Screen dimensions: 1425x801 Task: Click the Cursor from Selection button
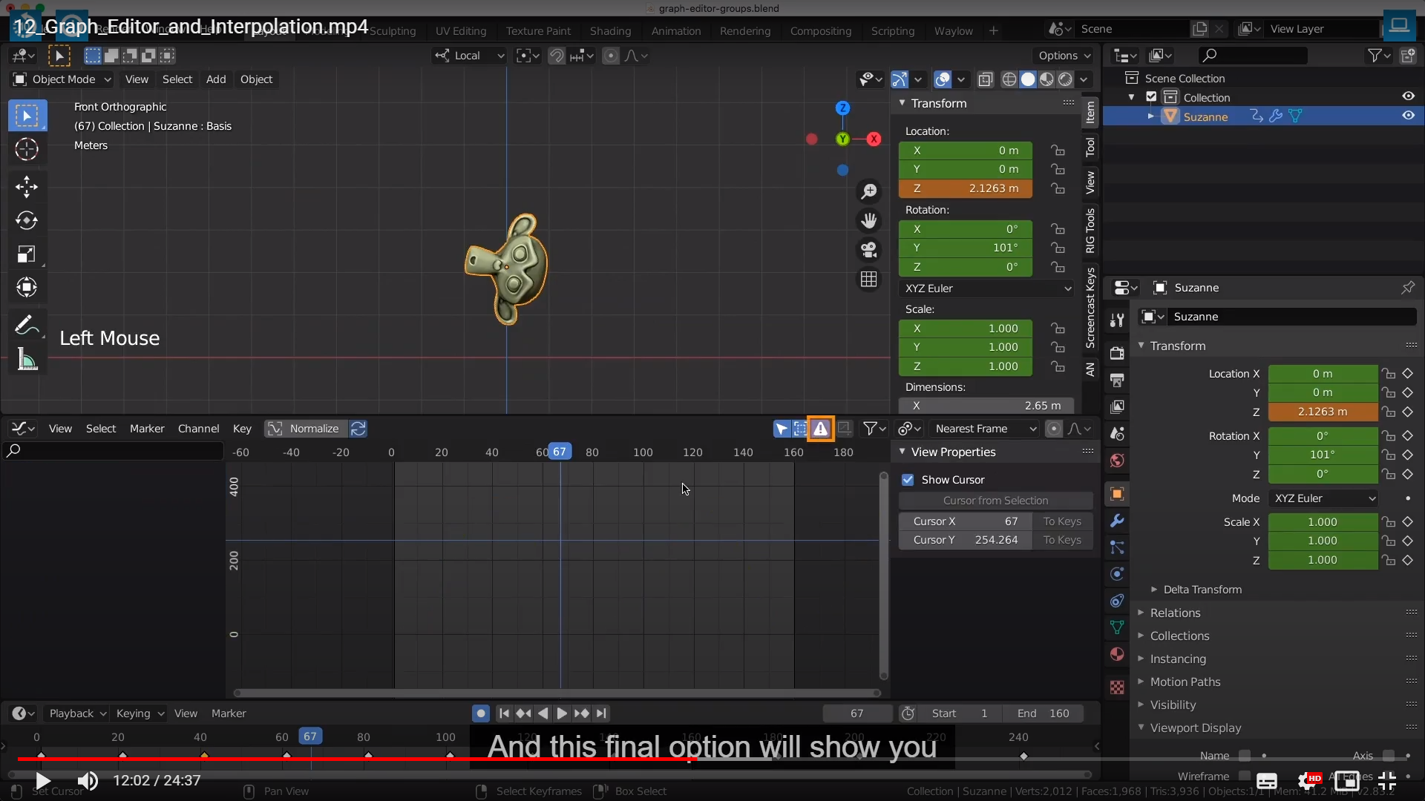tap(995, 501)
